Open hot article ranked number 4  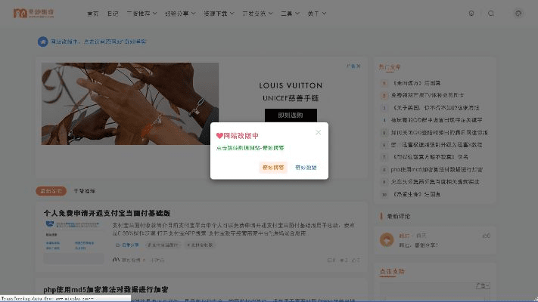tap(437, 120)
